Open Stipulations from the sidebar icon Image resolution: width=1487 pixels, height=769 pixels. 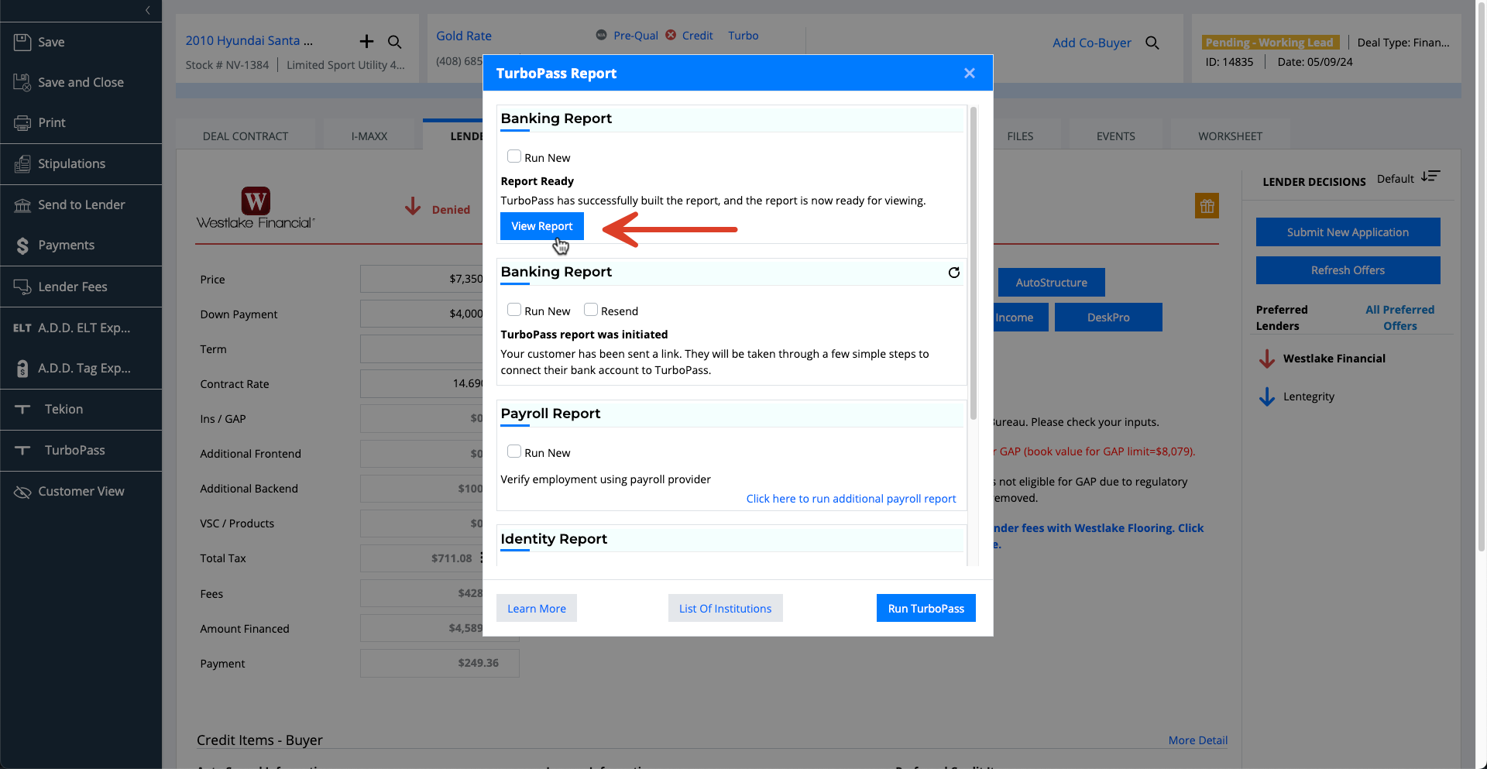22,163
